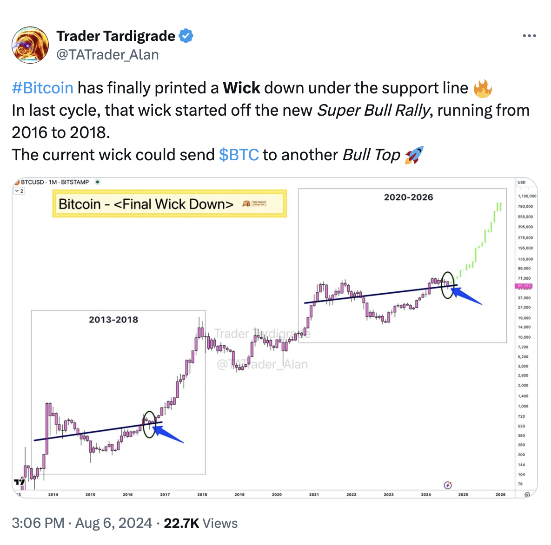Open the chart image thumbnail
Image resolution: width=551 pixels, height=545 pixels.
pos(275,337)
